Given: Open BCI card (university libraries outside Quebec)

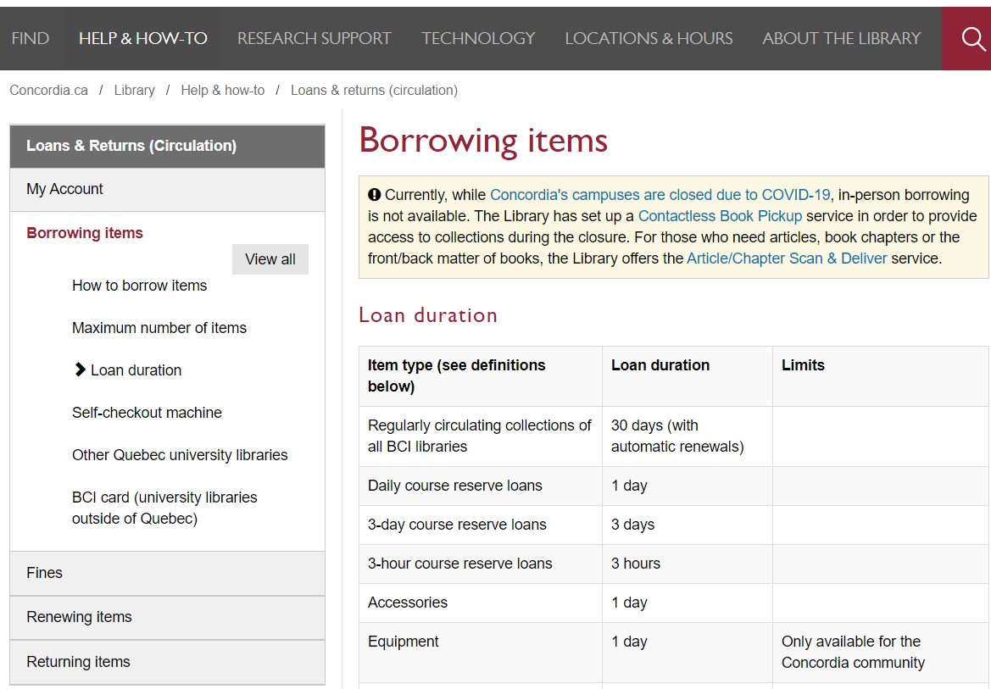Looking at the screenshot, I should pos(164,508).
